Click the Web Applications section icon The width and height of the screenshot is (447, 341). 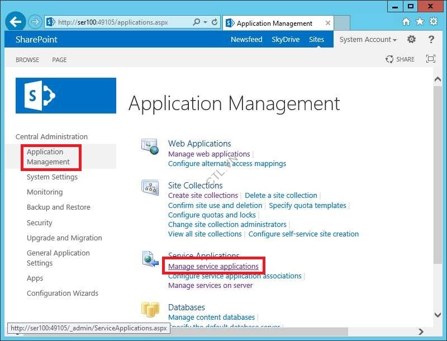coord(150,146)
